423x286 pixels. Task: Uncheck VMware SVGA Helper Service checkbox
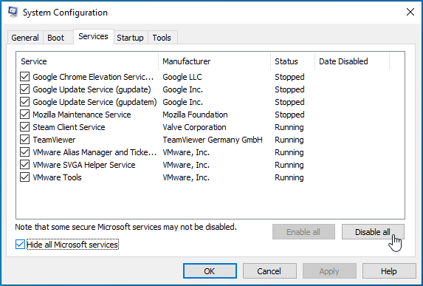(24, 165)
